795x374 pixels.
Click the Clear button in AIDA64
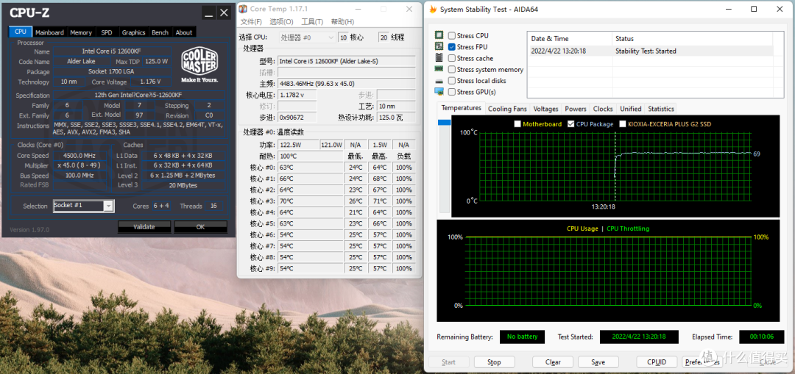point(553,362)
